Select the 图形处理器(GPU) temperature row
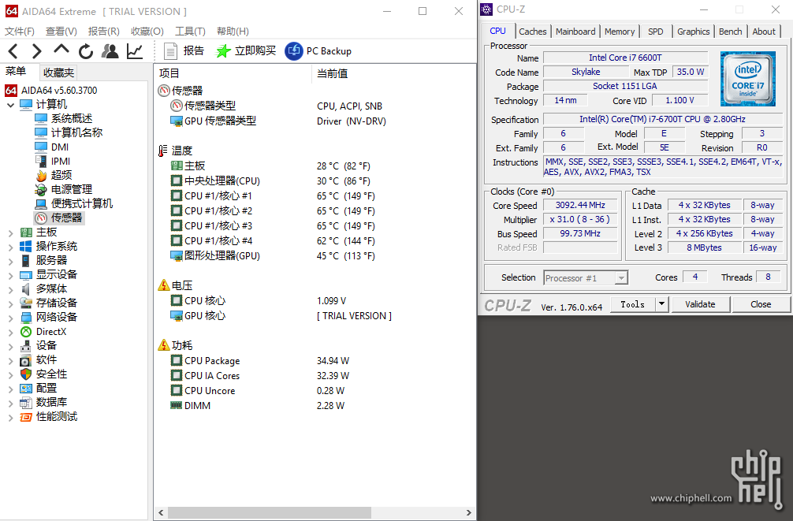 pyautogui.click(x=273, y=256)
